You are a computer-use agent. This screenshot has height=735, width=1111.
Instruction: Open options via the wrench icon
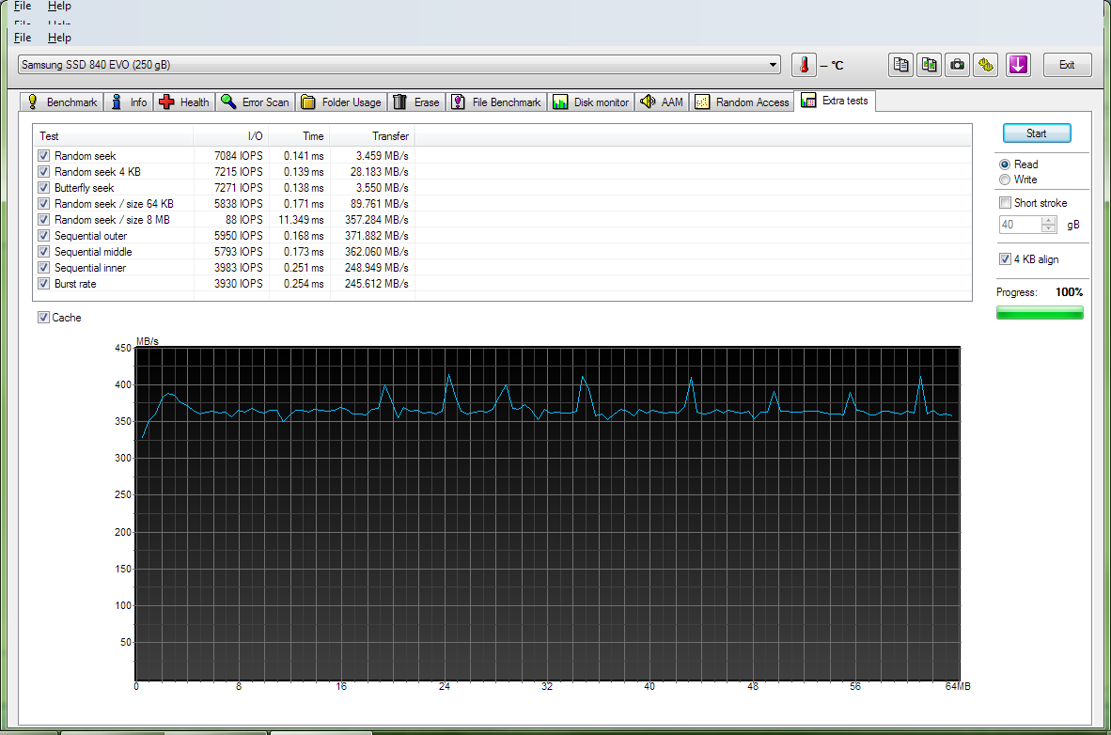(986, 65)
